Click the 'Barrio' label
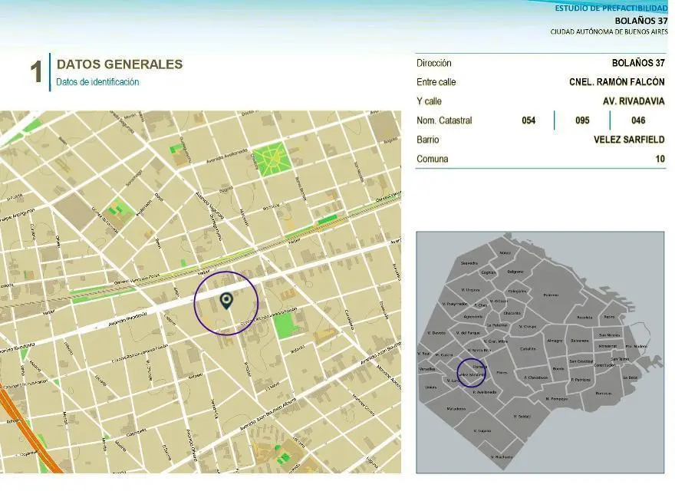The width and height of the screenshot is (675, 491). (428, 140)
